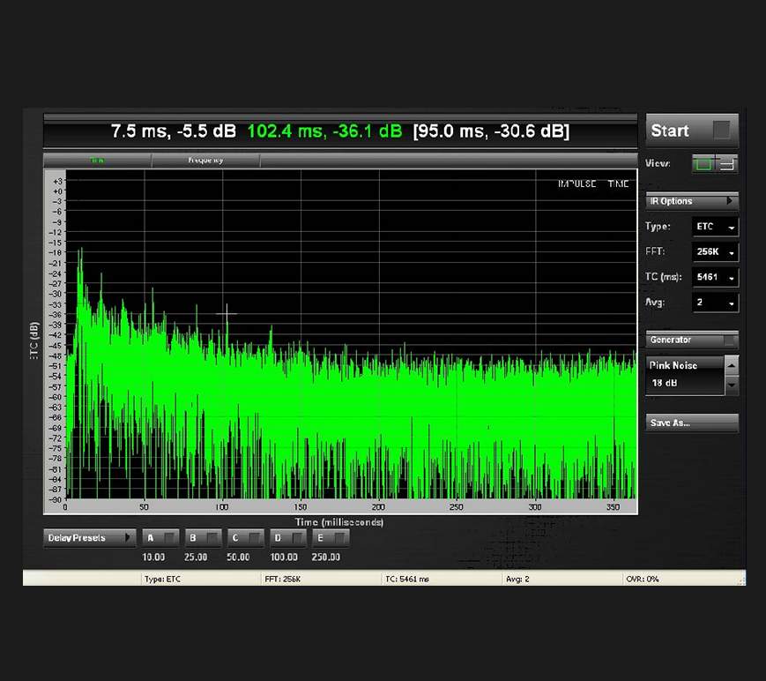Click the Start measurement button
Image resolution: width=766 pixels, height=681 pixels.
[x=692, y=131]
